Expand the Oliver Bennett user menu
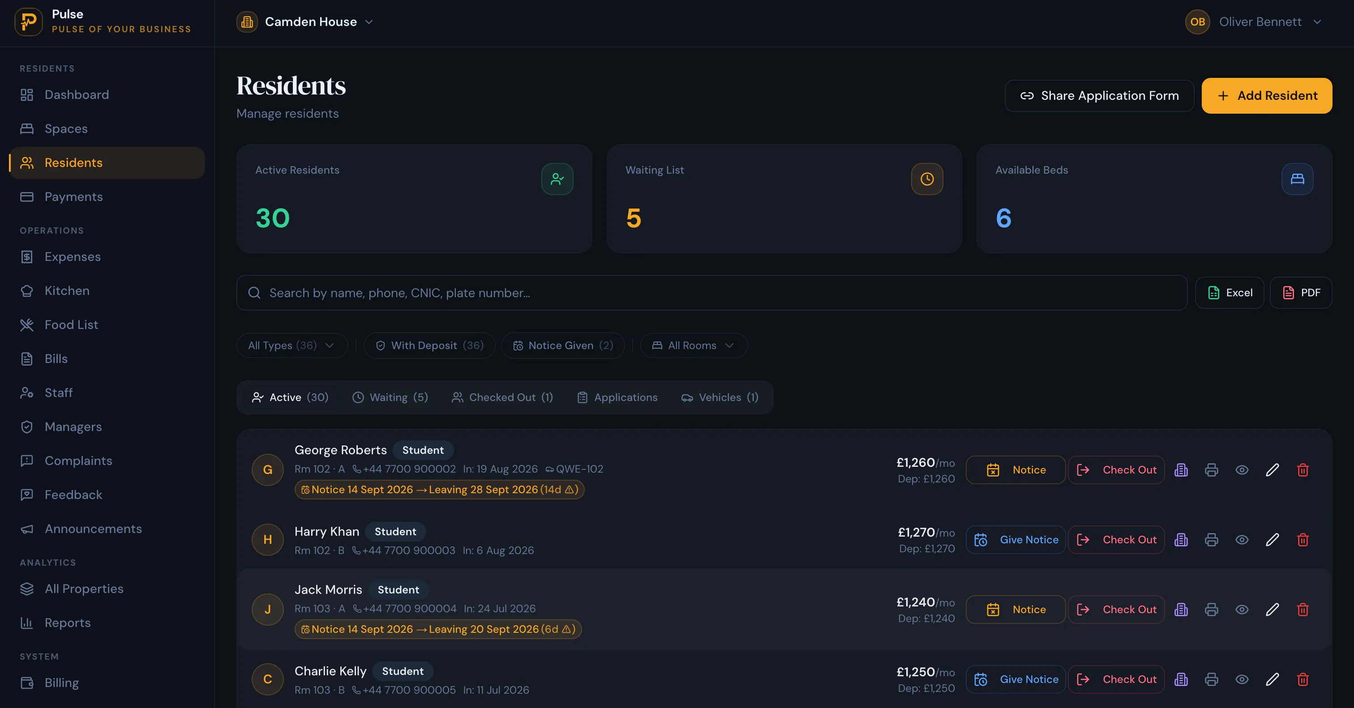This screenshot has width=1354, height=708. [1254, 21]
